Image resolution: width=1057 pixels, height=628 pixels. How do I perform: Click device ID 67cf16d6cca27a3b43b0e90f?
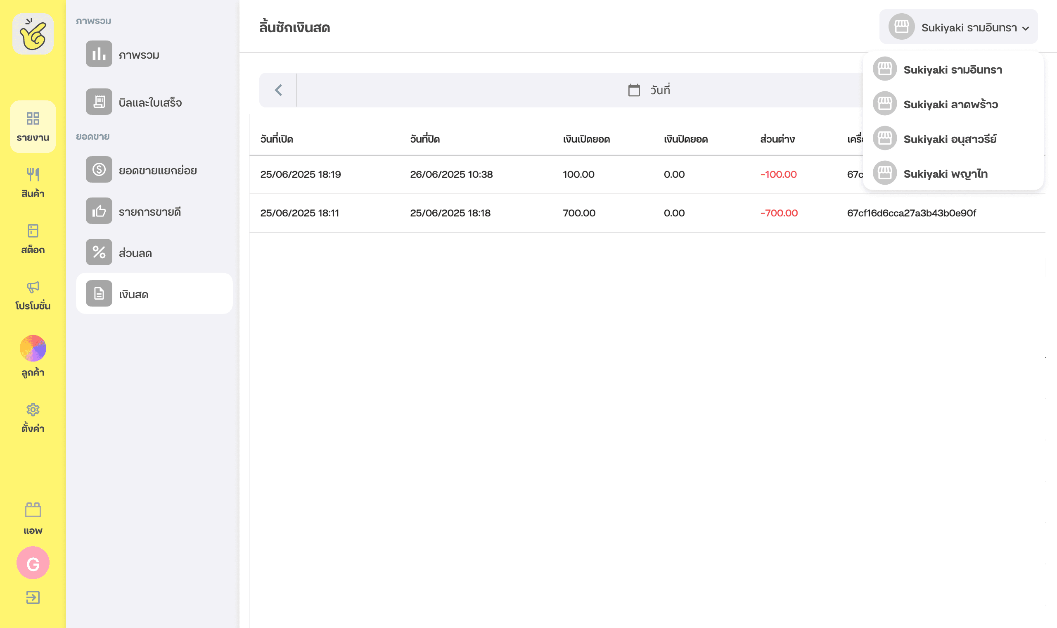coord(912,213)
